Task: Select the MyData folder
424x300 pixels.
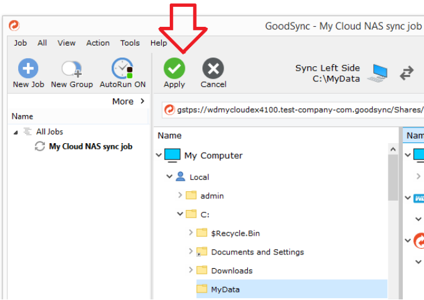Action: [225, 289]
